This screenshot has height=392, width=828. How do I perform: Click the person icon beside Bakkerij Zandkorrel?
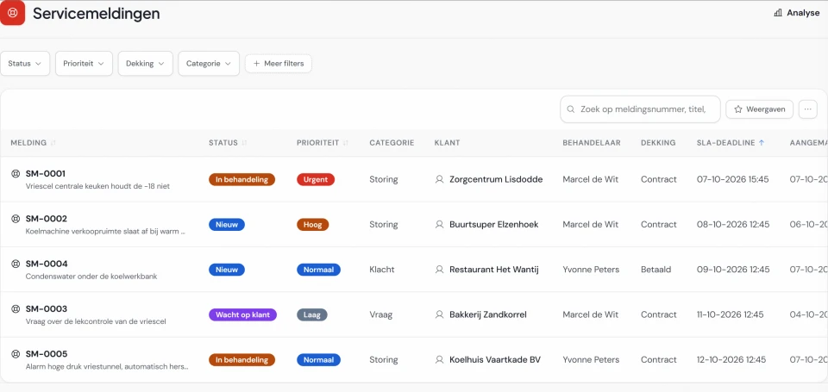click(x=439, y=314)
